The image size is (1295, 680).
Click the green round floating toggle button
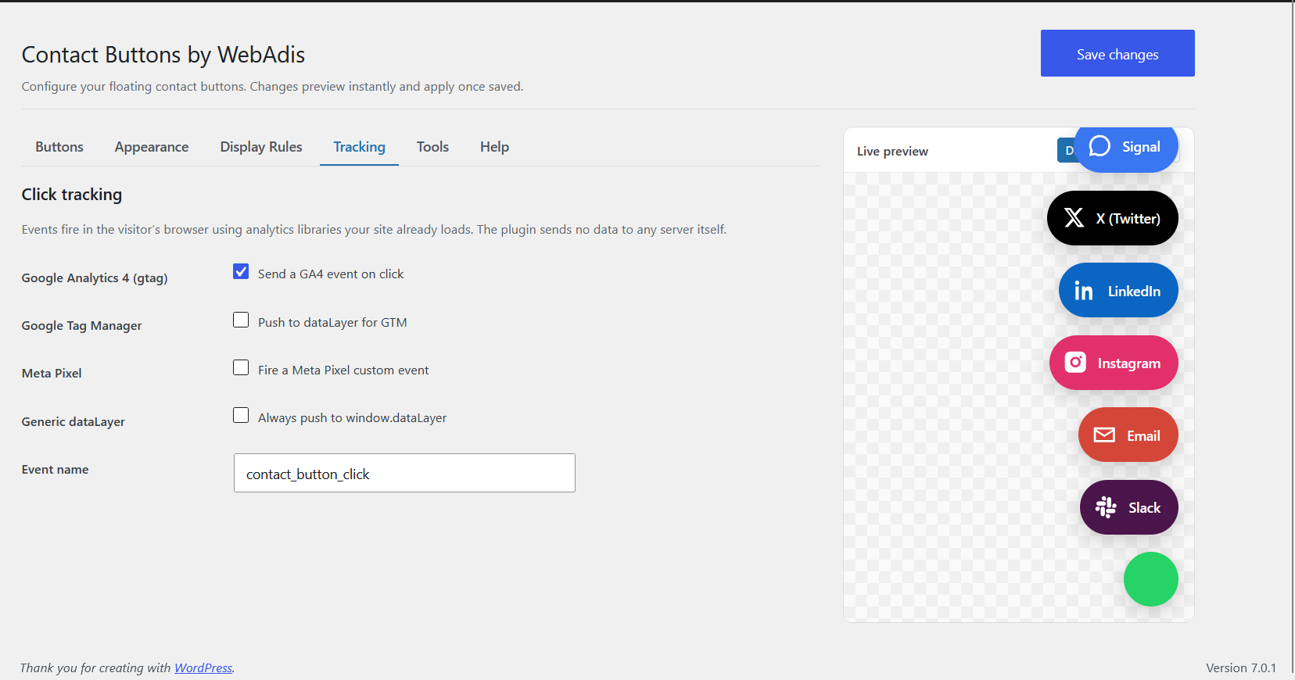(1151, 579)
